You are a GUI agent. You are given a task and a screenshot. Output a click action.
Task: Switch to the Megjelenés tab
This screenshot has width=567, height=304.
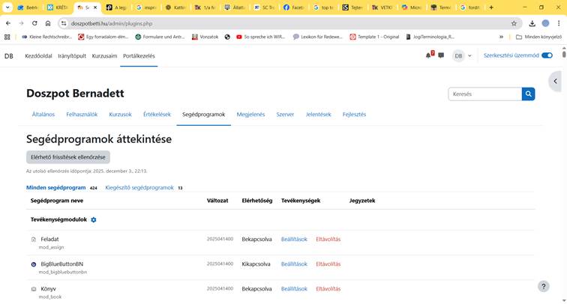click(250, 115)
